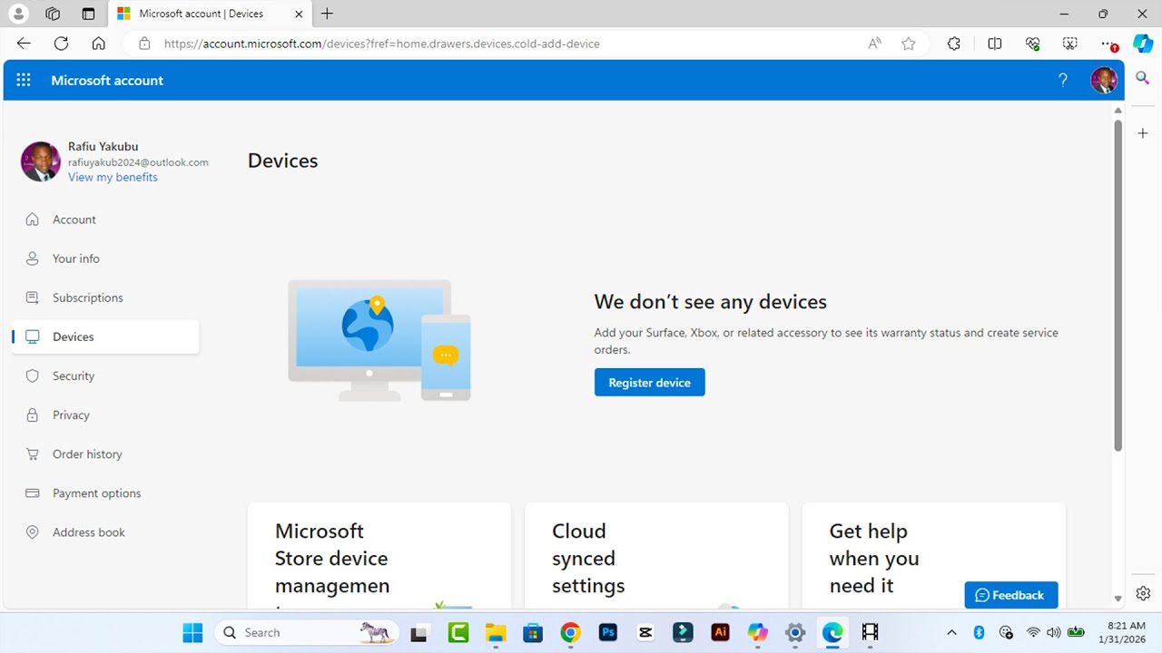
Task: Open Adobe Illustrator from the taskbar
Action: point(720,632)
